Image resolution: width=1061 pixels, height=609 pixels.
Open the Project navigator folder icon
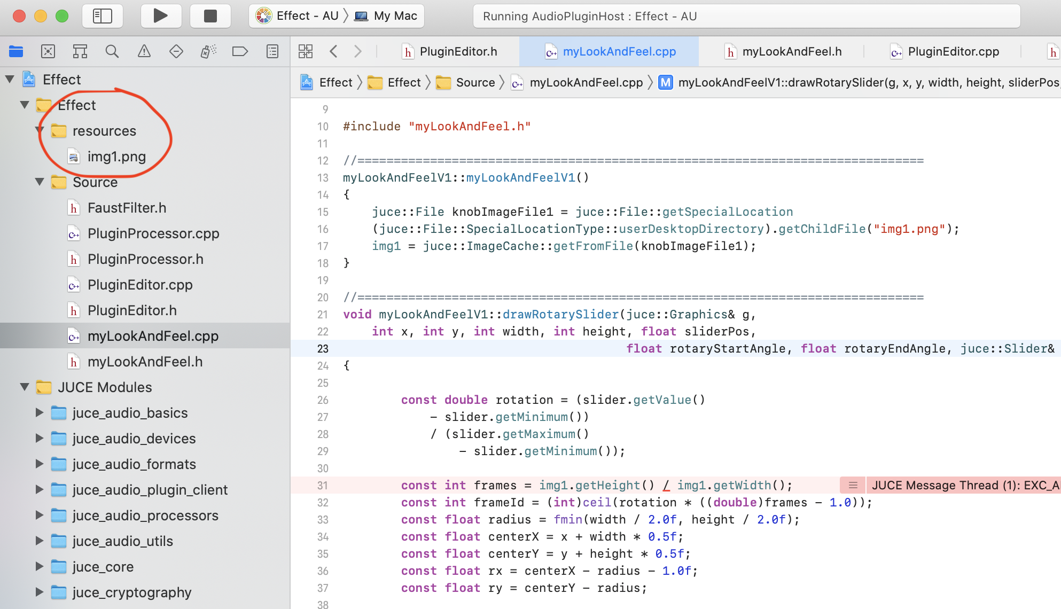(16, 51)
